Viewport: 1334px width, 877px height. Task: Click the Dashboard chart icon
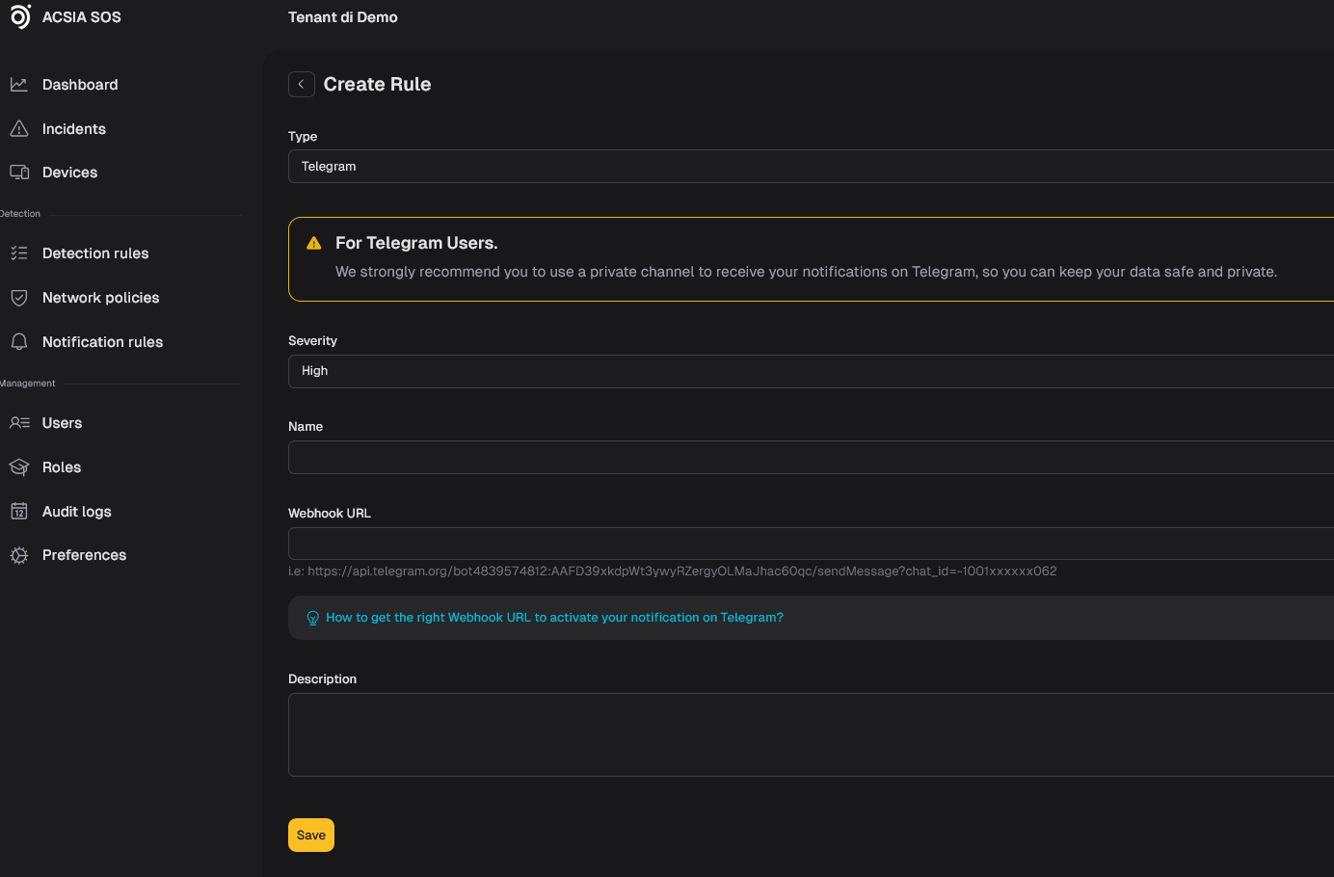coord(19,85)
